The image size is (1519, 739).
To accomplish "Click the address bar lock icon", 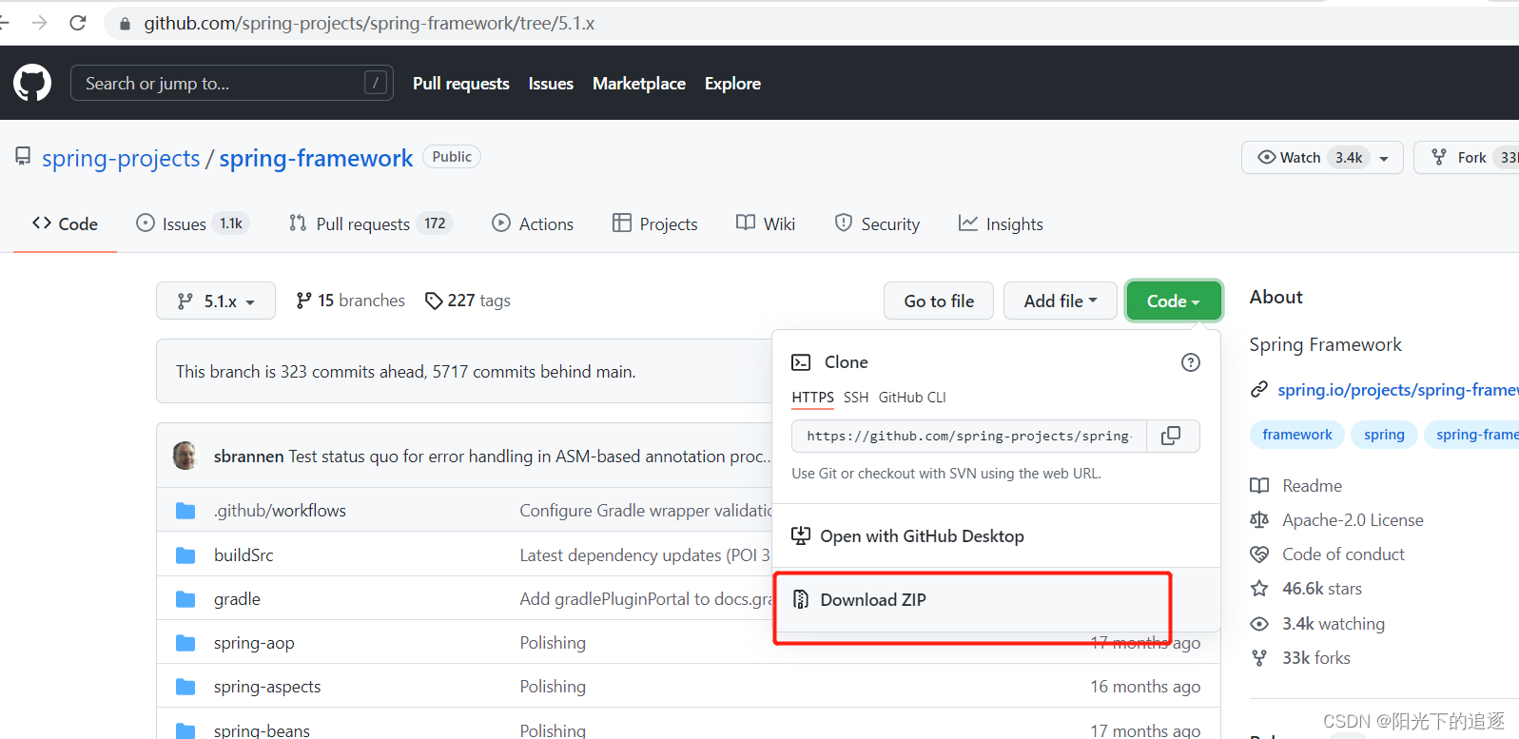I will [125, 24].
